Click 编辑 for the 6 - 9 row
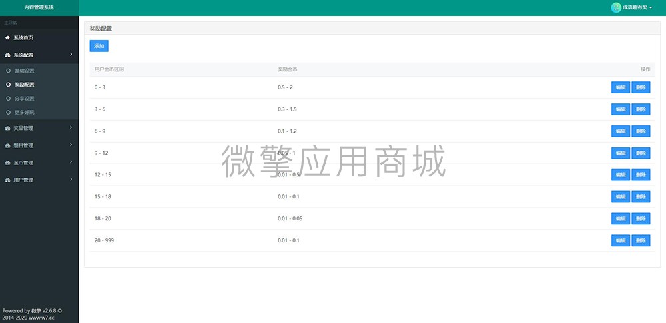This screenshot has height=323, width=666. [621, 131]
